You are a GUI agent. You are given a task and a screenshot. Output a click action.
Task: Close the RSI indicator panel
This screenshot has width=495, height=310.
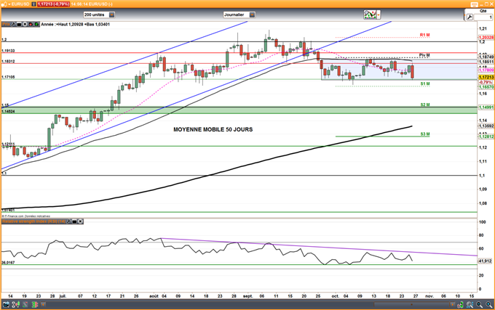tap(80, 221)
